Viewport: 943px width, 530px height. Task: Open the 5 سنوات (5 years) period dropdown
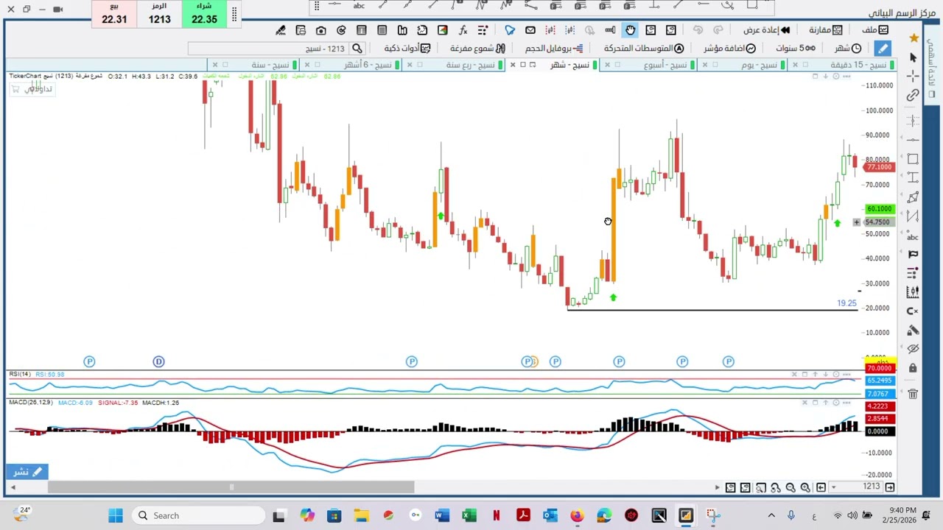point(796,48)
